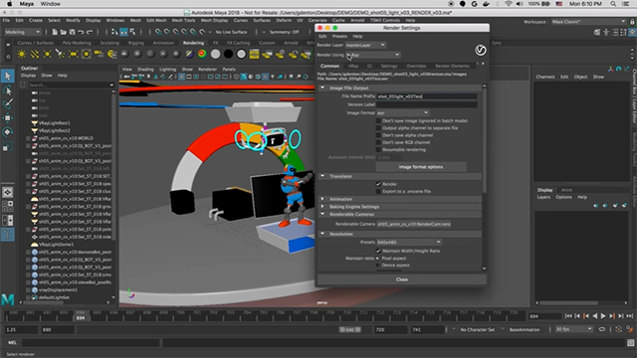The height and width of the screenshot is (358, 637).
Task: Open the Modeling menu set dropdown
Action: [22, 32]
